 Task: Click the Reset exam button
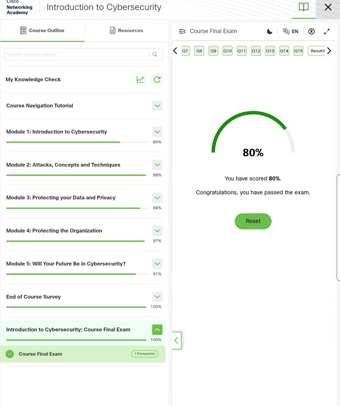[x=253, y=221]
